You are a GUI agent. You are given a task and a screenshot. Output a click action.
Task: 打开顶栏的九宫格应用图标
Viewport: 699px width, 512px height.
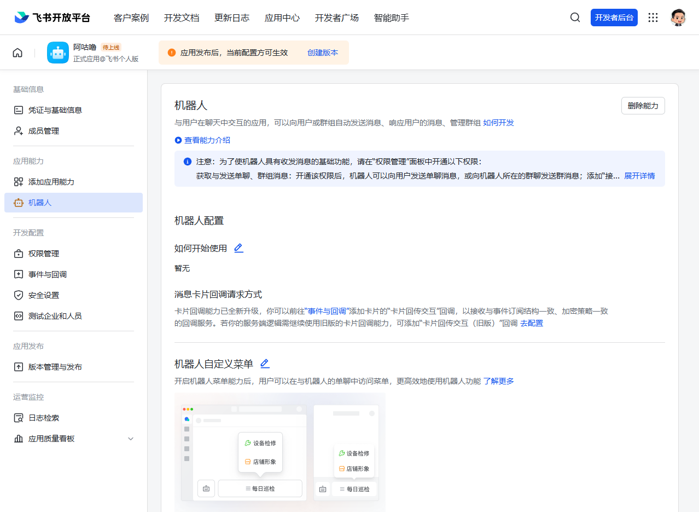653,18
